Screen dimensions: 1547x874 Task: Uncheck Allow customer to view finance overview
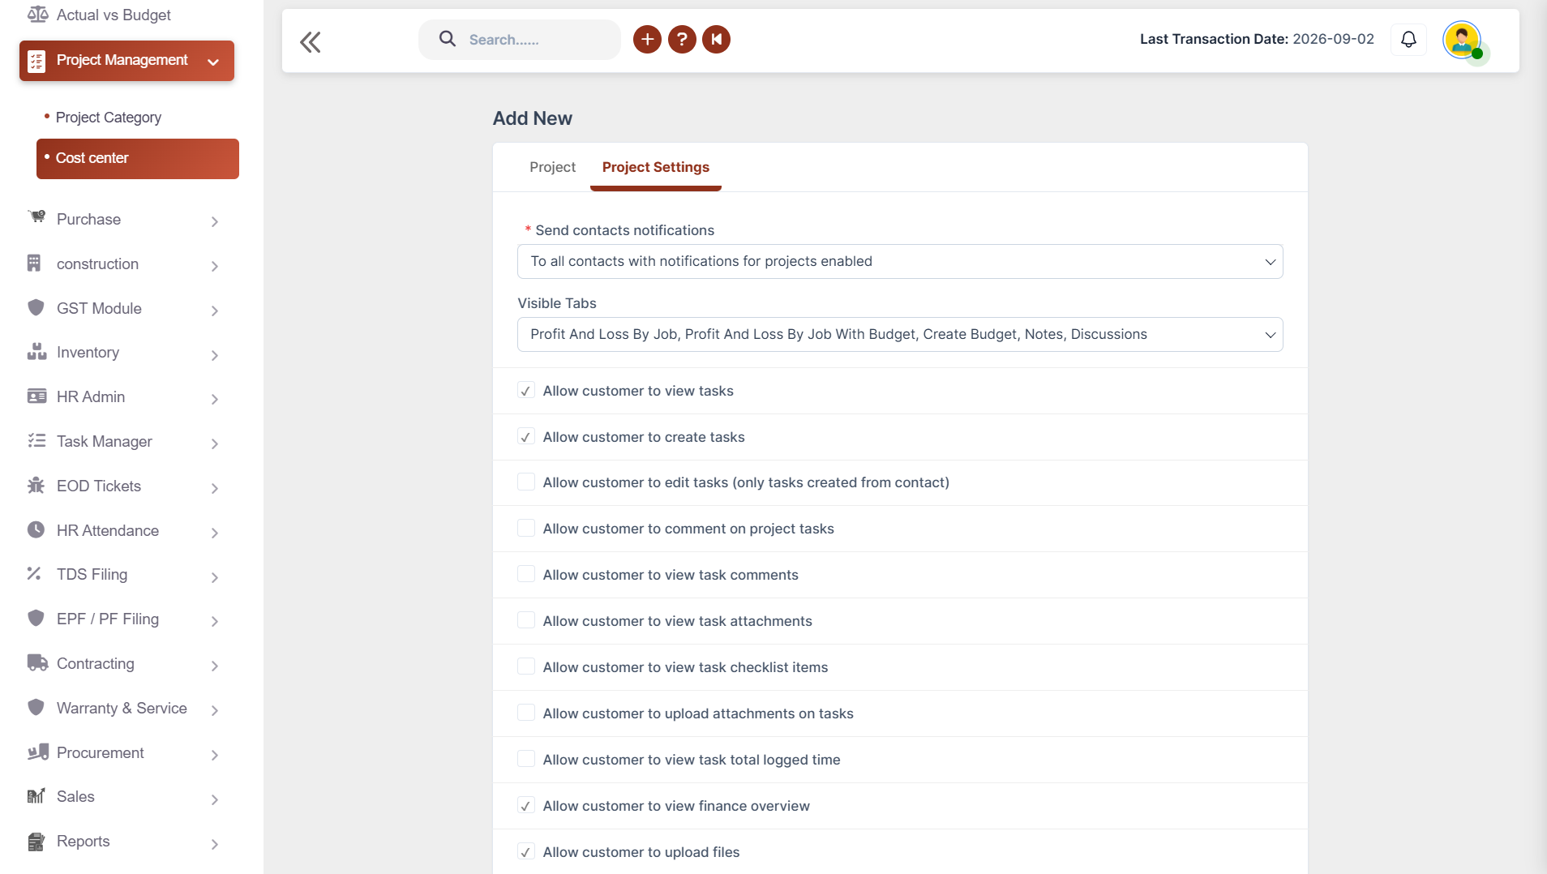[x=525, y=806]
